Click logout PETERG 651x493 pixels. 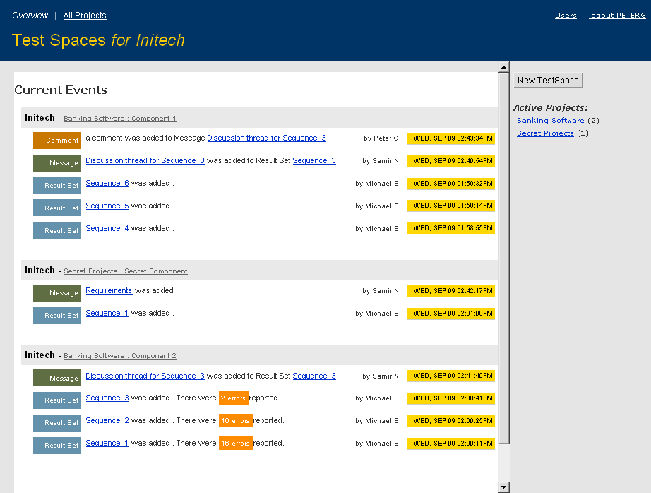coord(617,16)
